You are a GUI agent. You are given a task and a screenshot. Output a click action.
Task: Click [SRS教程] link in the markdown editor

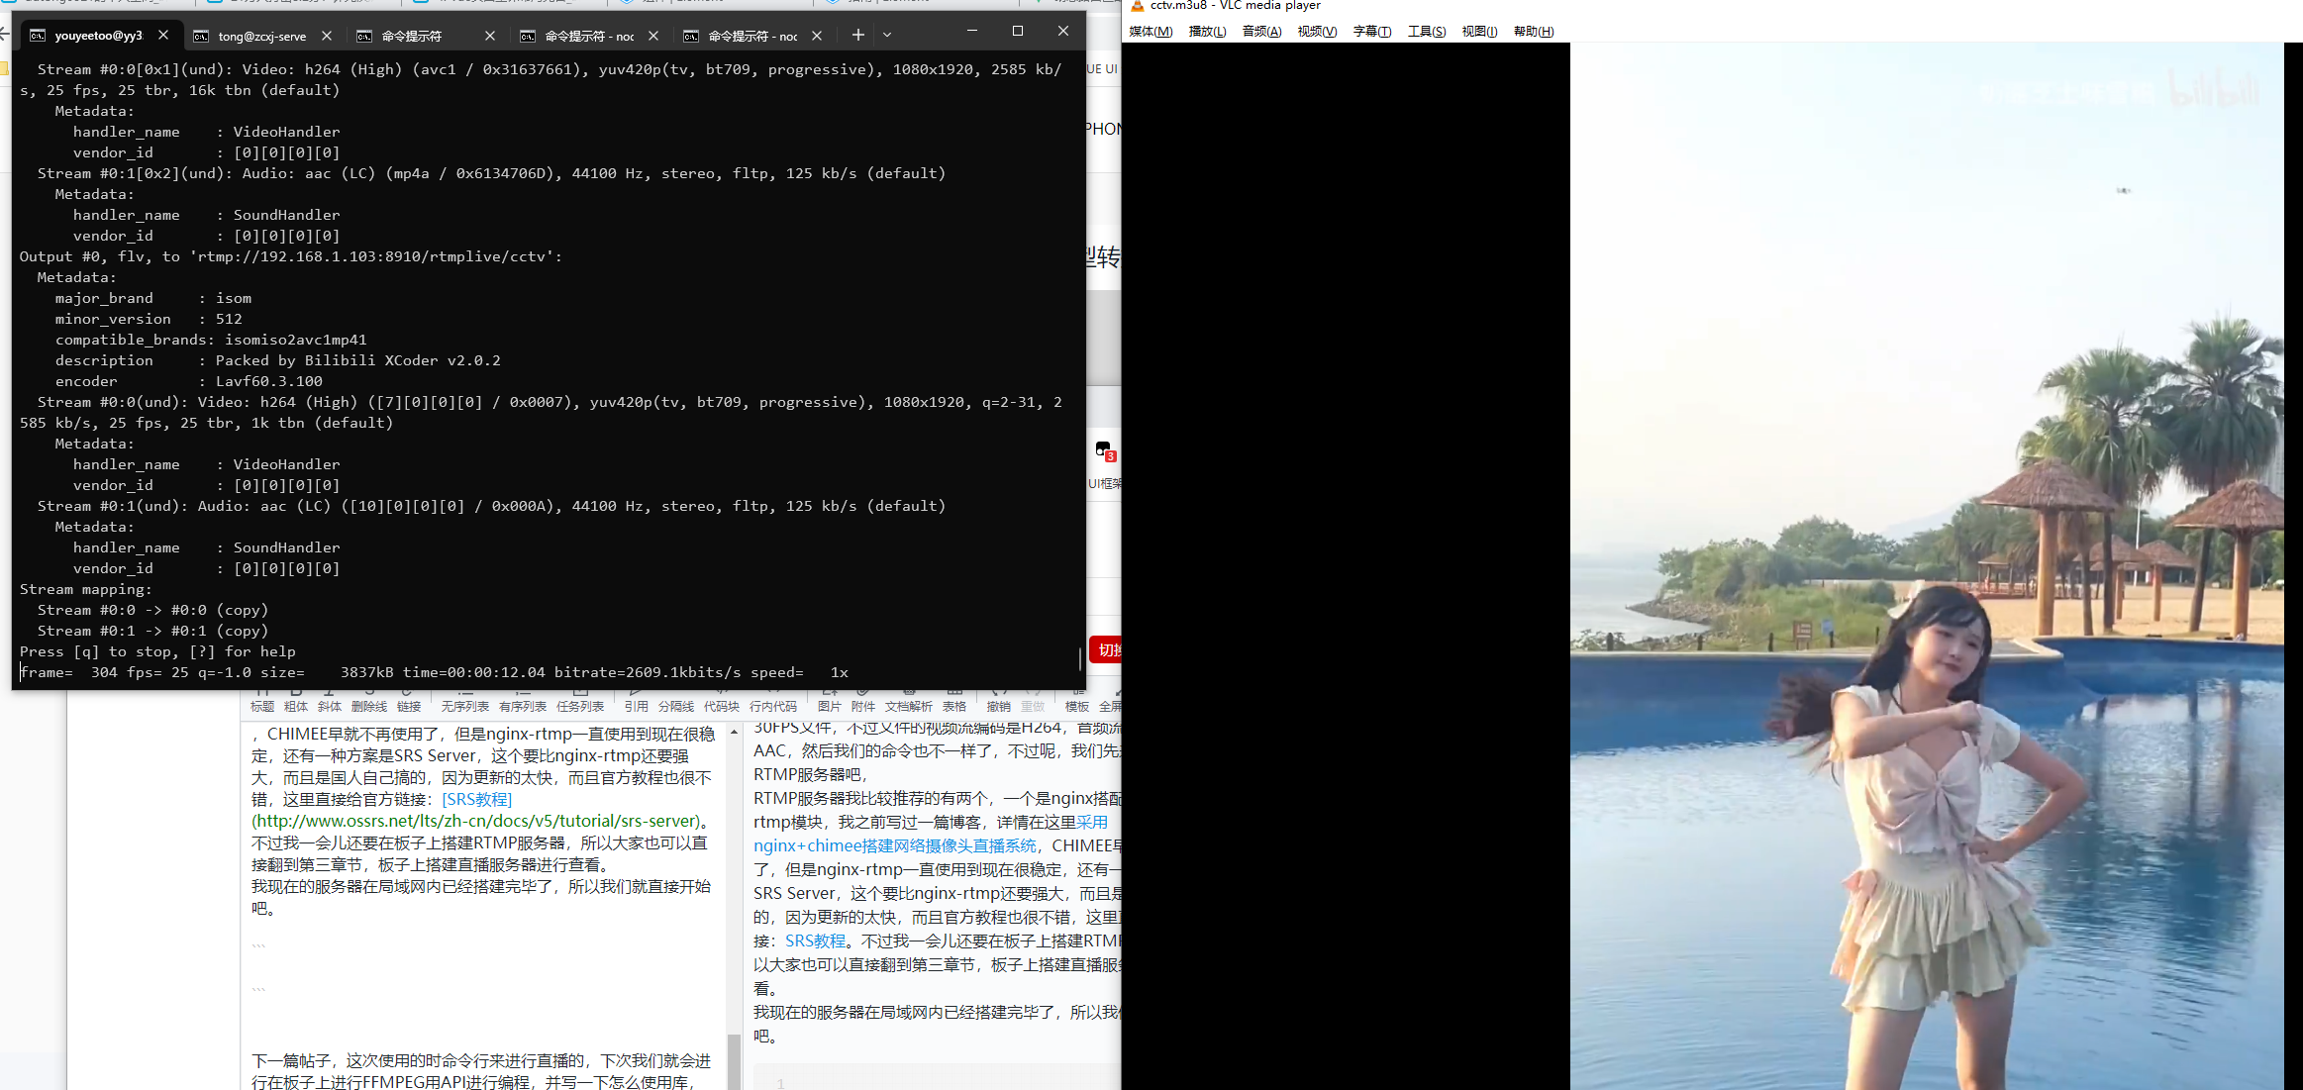click(x=477, y=799)
